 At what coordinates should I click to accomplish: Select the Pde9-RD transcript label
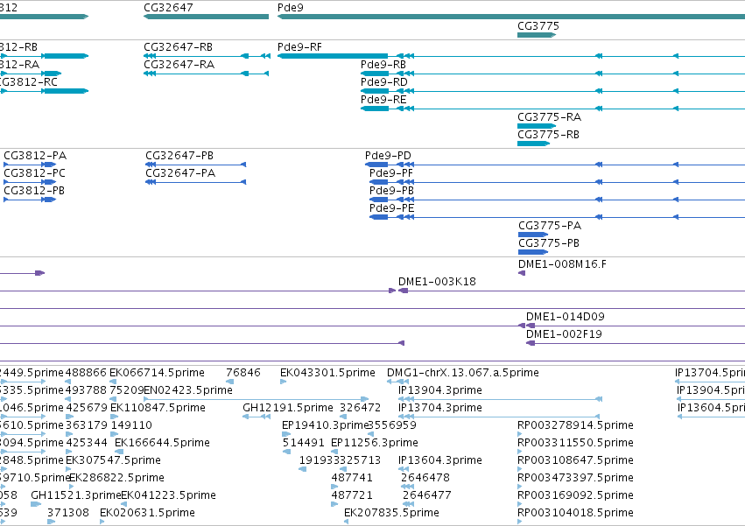[384, 82]
